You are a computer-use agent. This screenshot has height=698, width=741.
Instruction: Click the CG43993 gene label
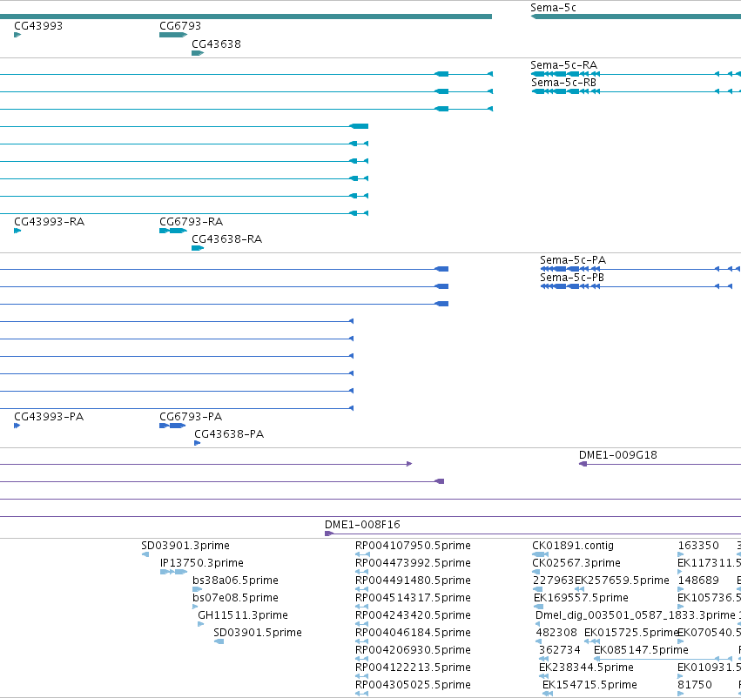38,26
